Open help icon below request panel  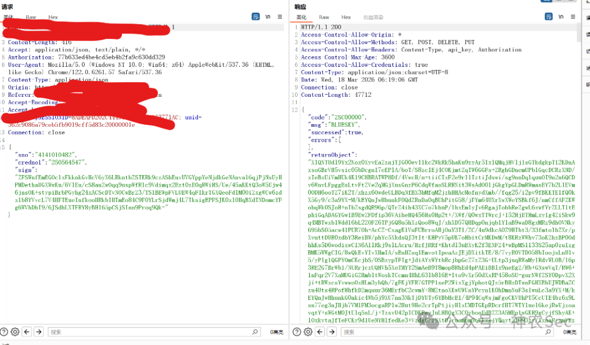point(4,332)
